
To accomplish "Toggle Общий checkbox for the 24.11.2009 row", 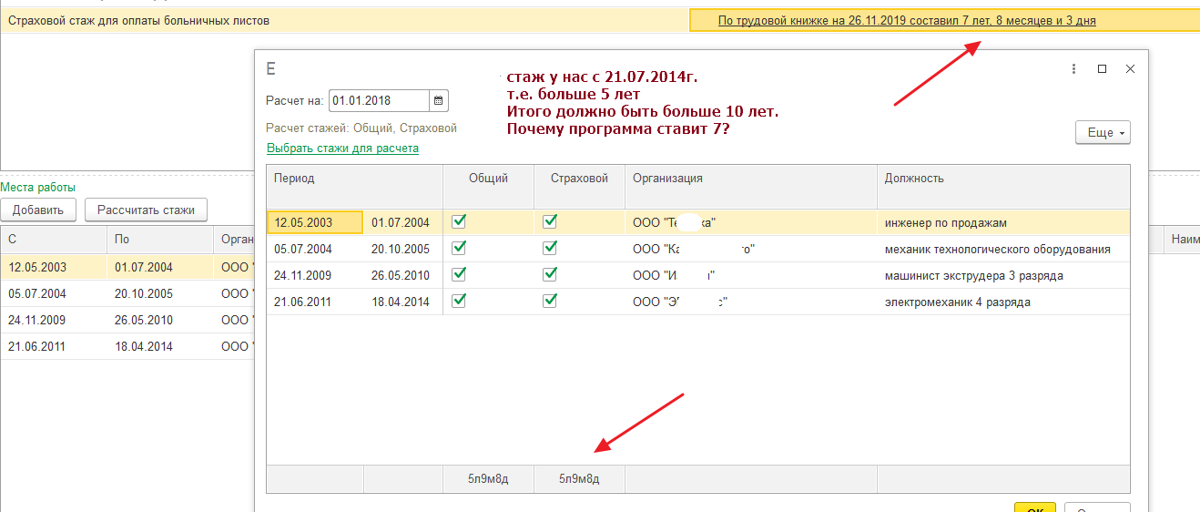I will click(459, 274).
